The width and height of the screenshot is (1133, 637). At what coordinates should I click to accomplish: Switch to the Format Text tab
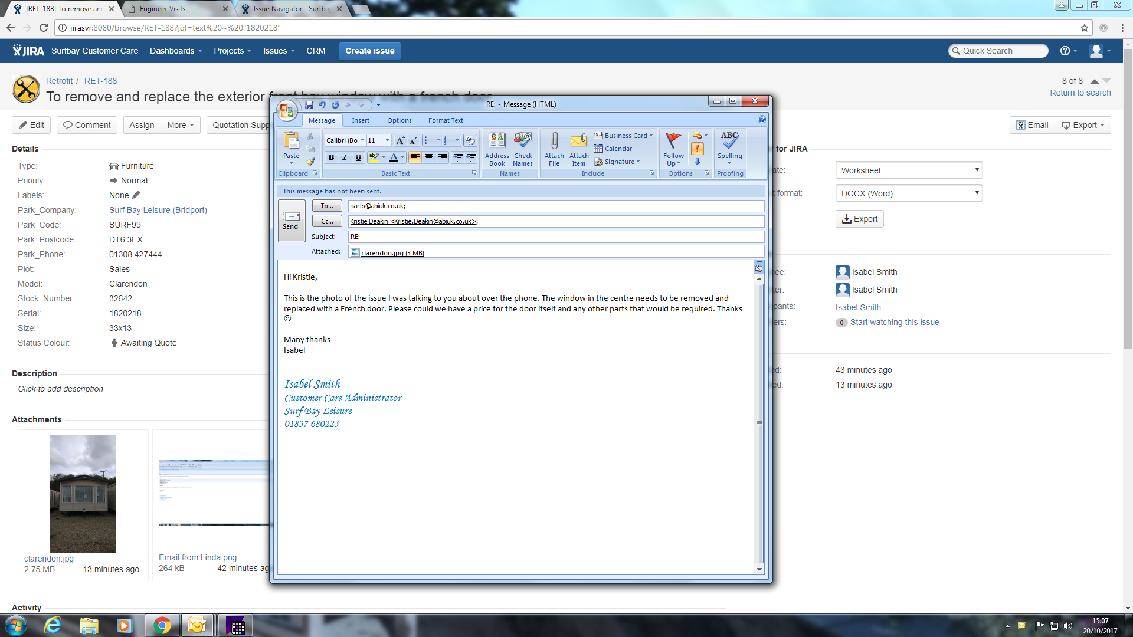pyautogui.click(x=445, y=120)
